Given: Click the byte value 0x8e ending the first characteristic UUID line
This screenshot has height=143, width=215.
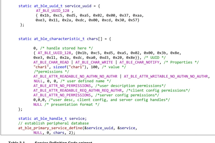Looking at the screenshot, I should (x=175, y=53).
